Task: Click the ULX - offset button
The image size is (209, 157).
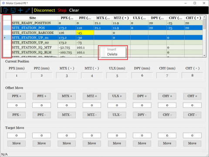Action: pos(117,115)
